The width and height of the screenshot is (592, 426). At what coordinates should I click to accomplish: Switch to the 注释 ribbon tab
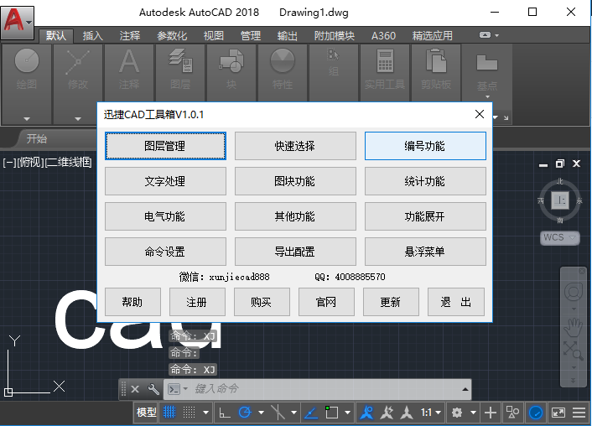tap(130, 36)
